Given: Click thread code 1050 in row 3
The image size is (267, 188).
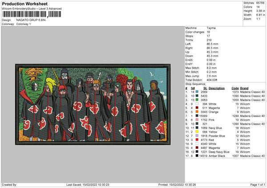Looking at the screenshot, I should 235,100.
